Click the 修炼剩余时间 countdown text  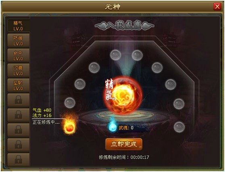pos(124,157)
